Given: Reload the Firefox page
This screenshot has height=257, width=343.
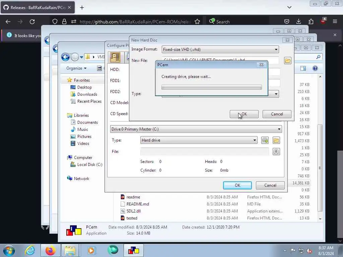Looking at the screenshot, I should [32, 22].
